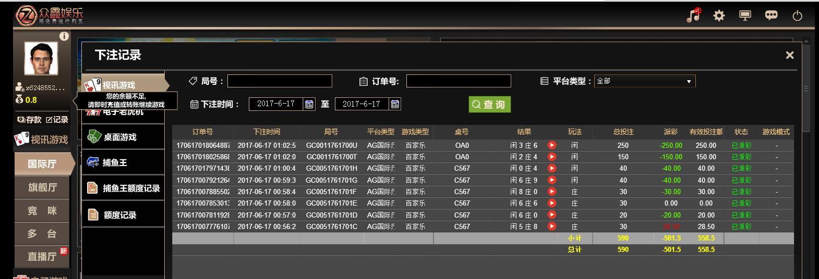The height and width of the screenshot is (279, 819).
Task: Click the 有效投注额 column header
Action: click(706, 132)
